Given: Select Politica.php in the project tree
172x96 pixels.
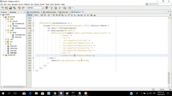Looking at the screenshot, I should click(14, 48).
